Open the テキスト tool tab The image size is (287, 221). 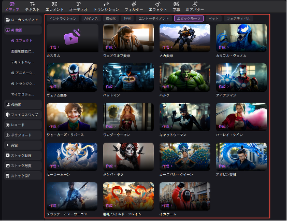coord(32,7)
